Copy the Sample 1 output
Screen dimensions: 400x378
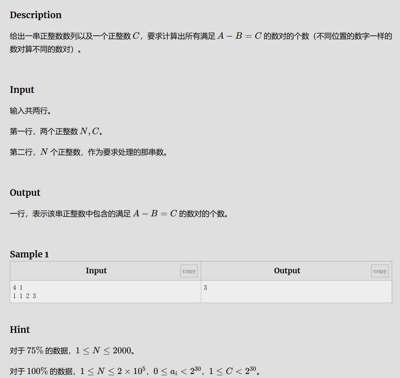(x=380, y=271)
